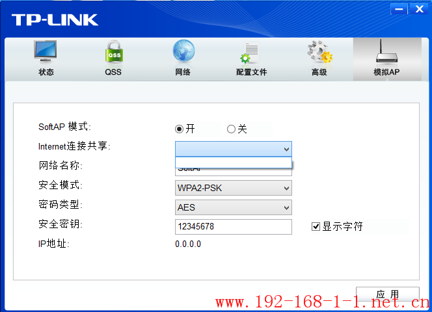Turn SoftAP mode on with 开
432x312 pixels.
pyautogui.click(x=179, y=129)
